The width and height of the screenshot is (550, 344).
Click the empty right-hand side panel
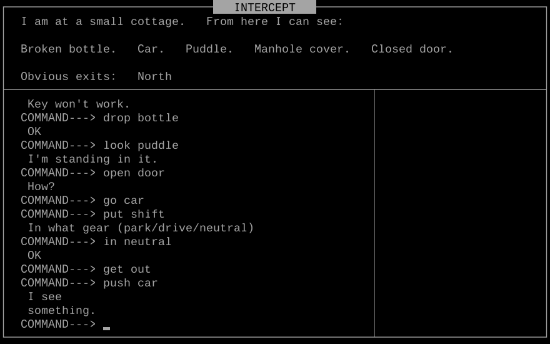(x=460, y=213)
